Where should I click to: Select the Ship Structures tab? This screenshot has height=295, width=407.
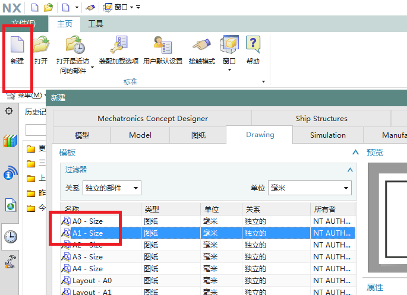pos(321,119)
